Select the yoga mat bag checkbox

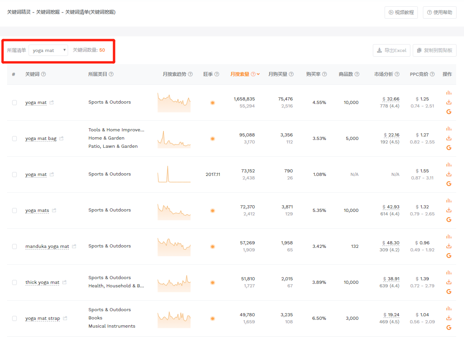coord(14,139)
